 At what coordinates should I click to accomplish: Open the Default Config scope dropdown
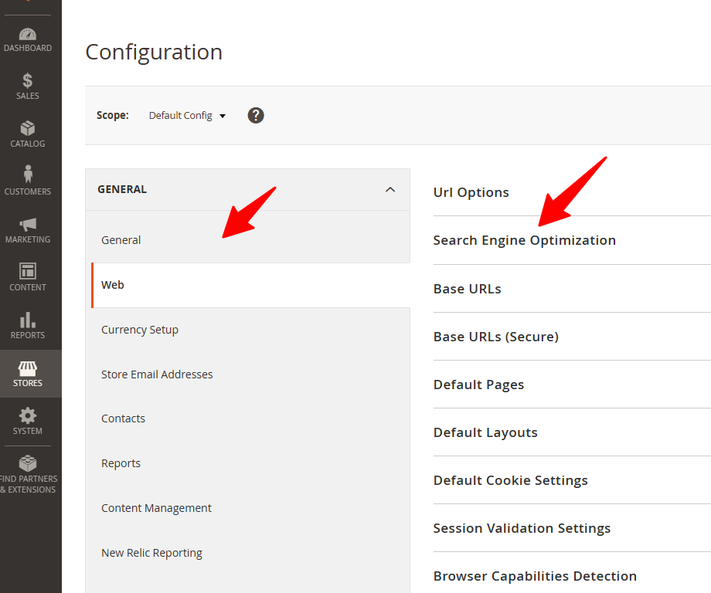click(x=187, y=116)
